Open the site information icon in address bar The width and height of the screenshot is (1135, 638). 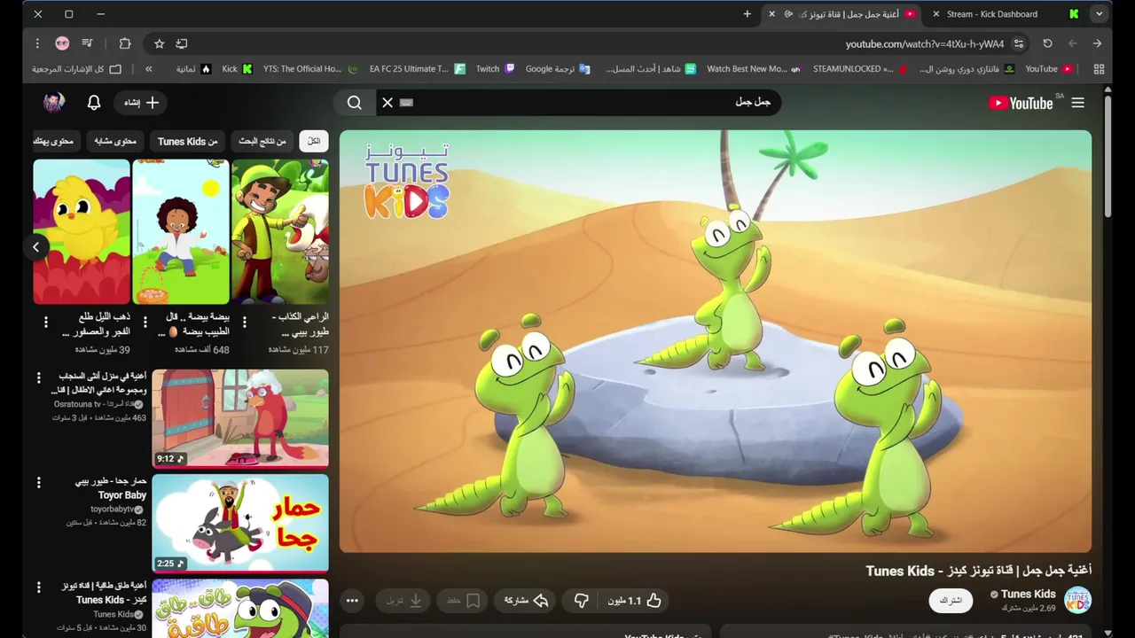1019,43
